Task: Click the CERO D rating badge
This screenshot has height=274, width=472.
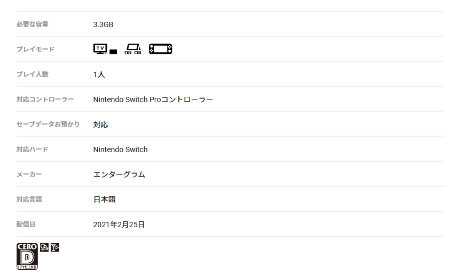Action: [27, 256]
